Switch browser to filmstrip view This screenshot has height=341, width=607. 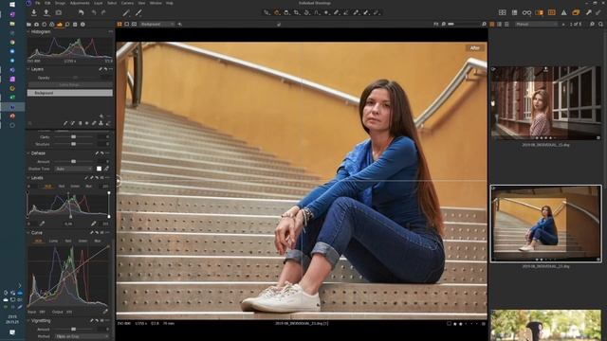point(500,24)
